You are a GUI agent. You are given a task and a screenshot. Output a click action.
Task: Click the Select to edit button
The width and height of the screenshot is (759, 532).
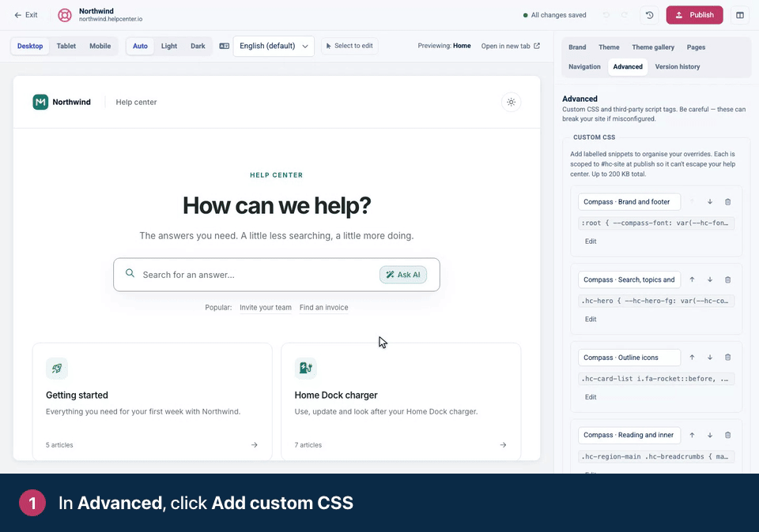[349, 46]
